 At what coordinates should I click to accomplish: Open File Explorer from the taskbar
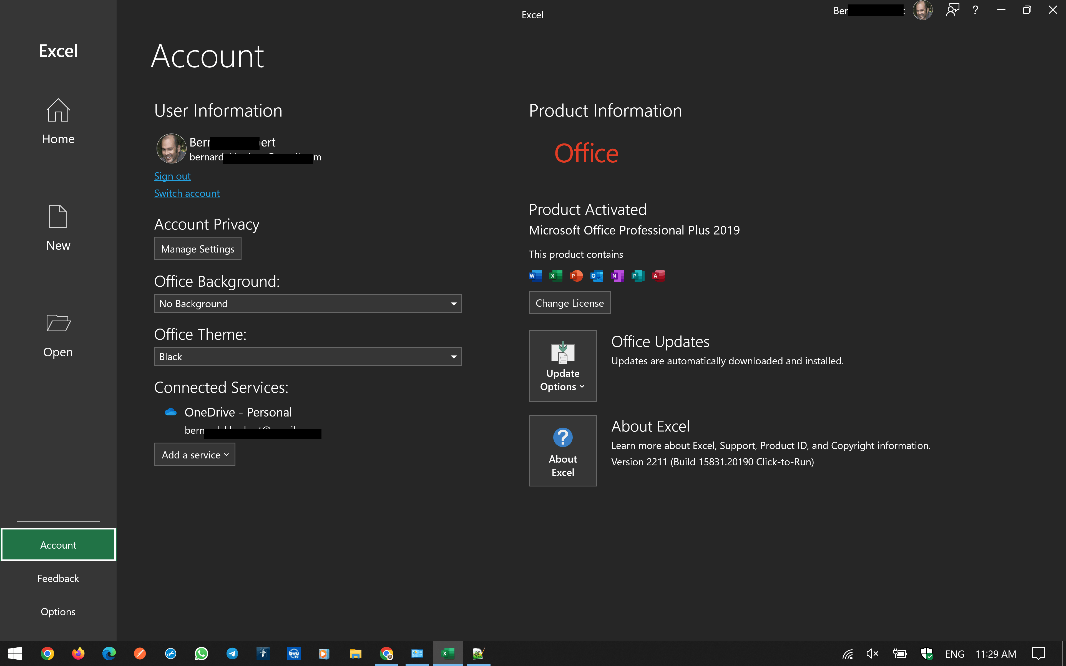[356, 654]
